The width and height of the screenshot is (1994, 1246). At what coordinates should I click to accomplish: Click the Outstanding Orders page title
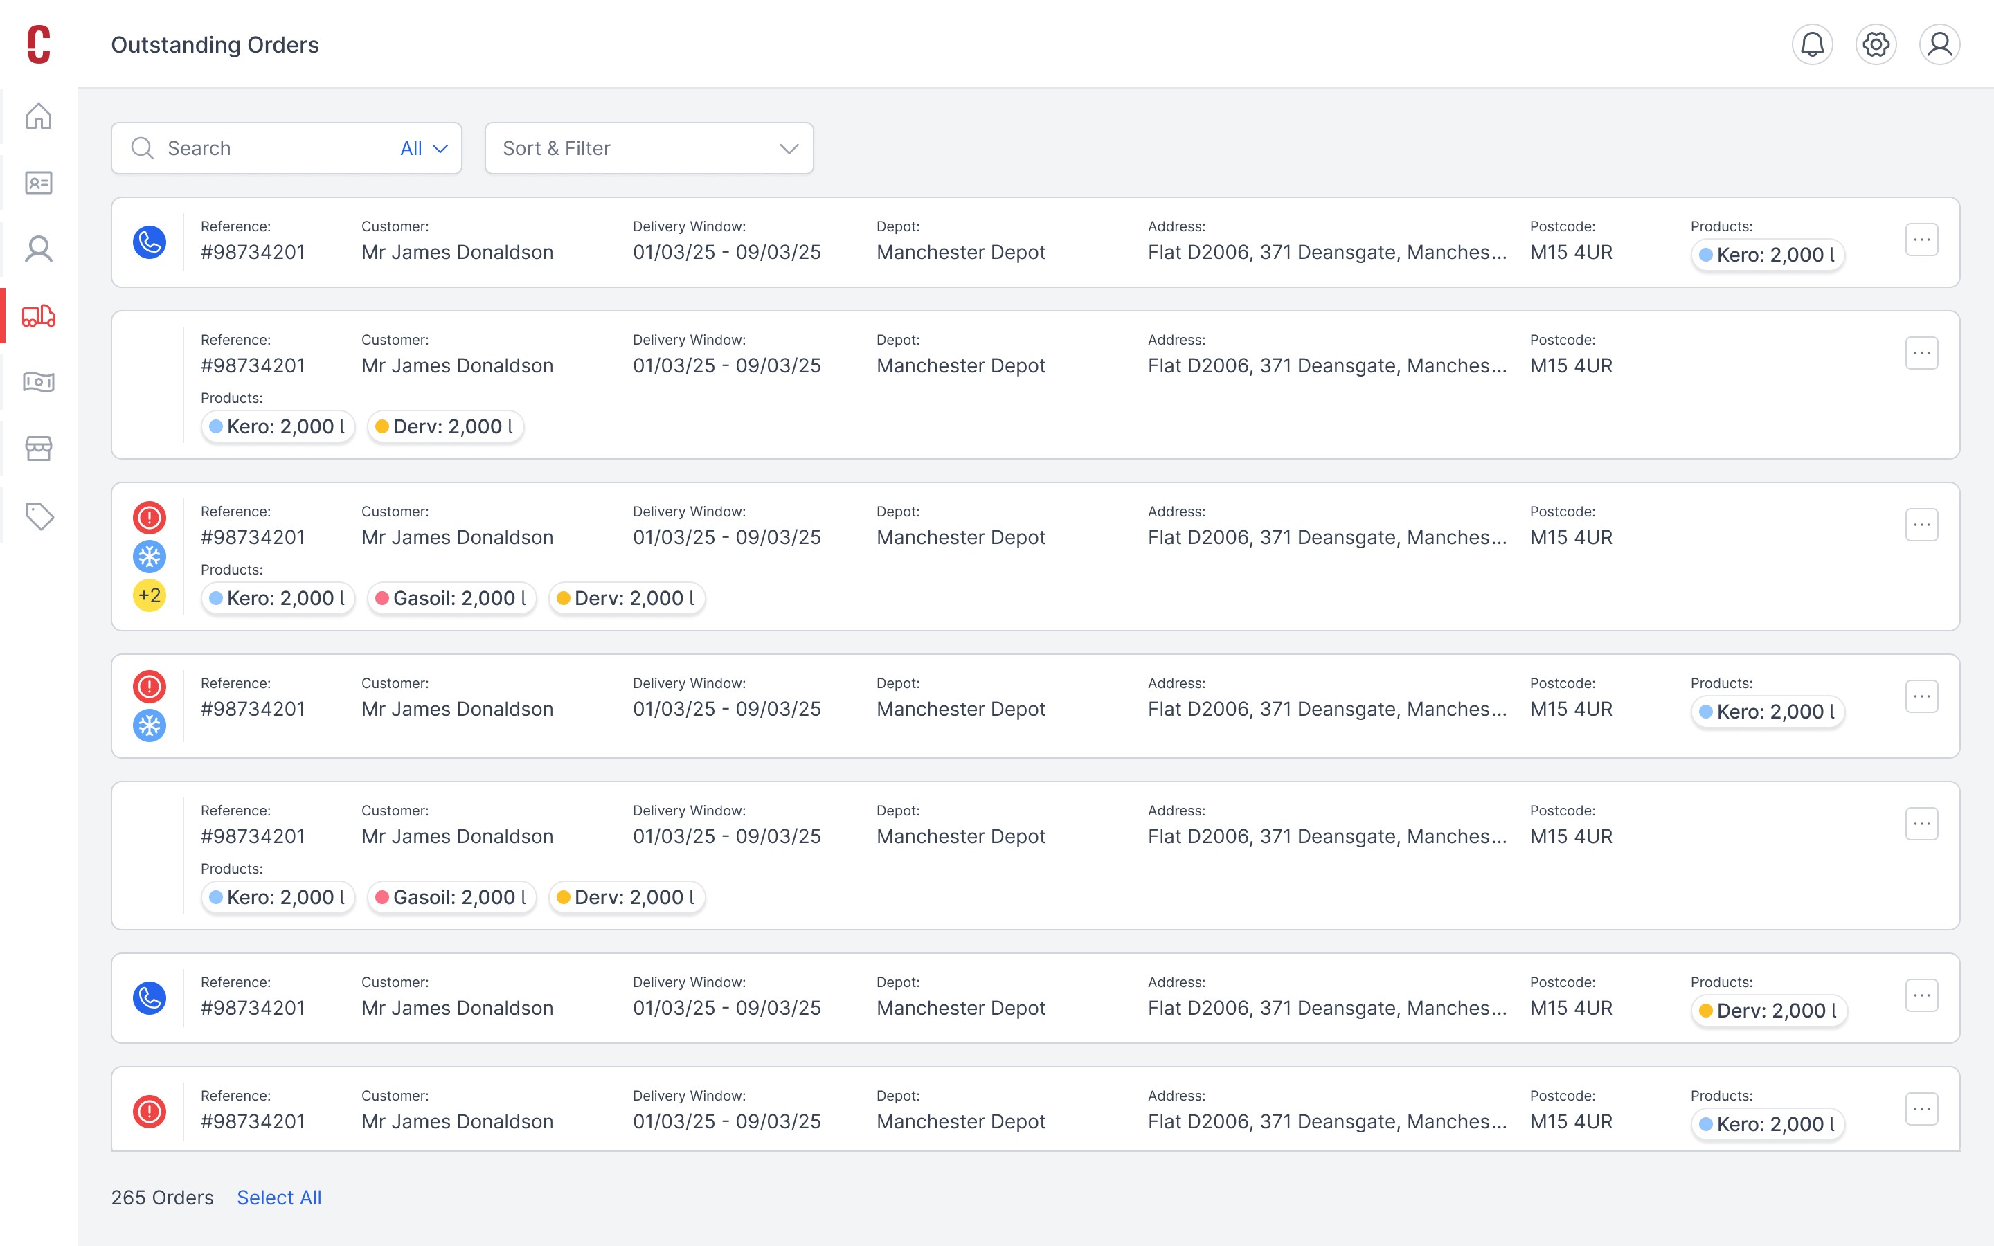215,44
